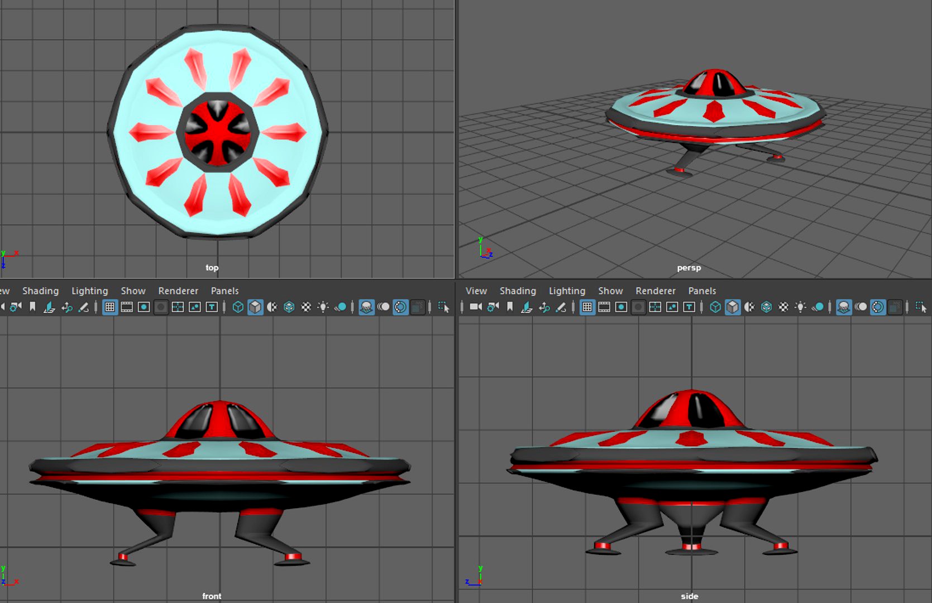The image size is (932, 603).
Task: Toggle Safe Title in front panel toolbar
Action: [212, 307]
